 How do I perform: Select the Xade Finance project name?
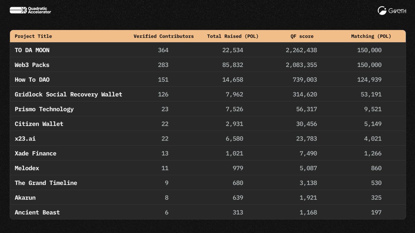click(36, 153)
